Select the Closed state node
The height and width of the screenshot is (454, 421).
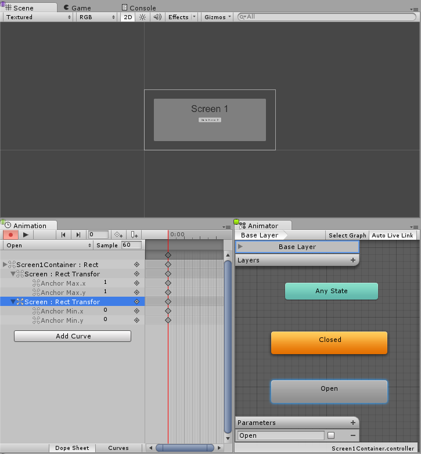pos(329,343)
